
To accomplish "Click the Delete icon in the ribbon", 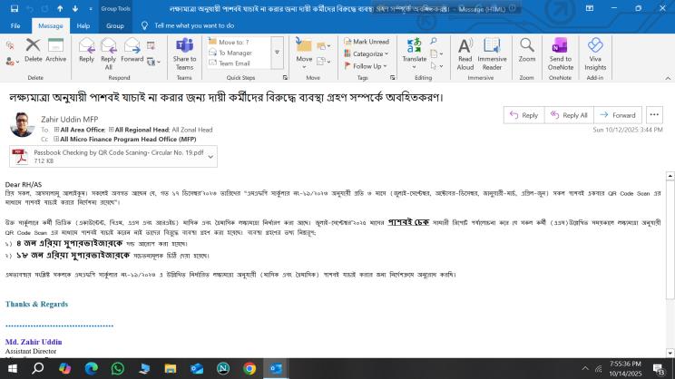I will coord(34,49).
